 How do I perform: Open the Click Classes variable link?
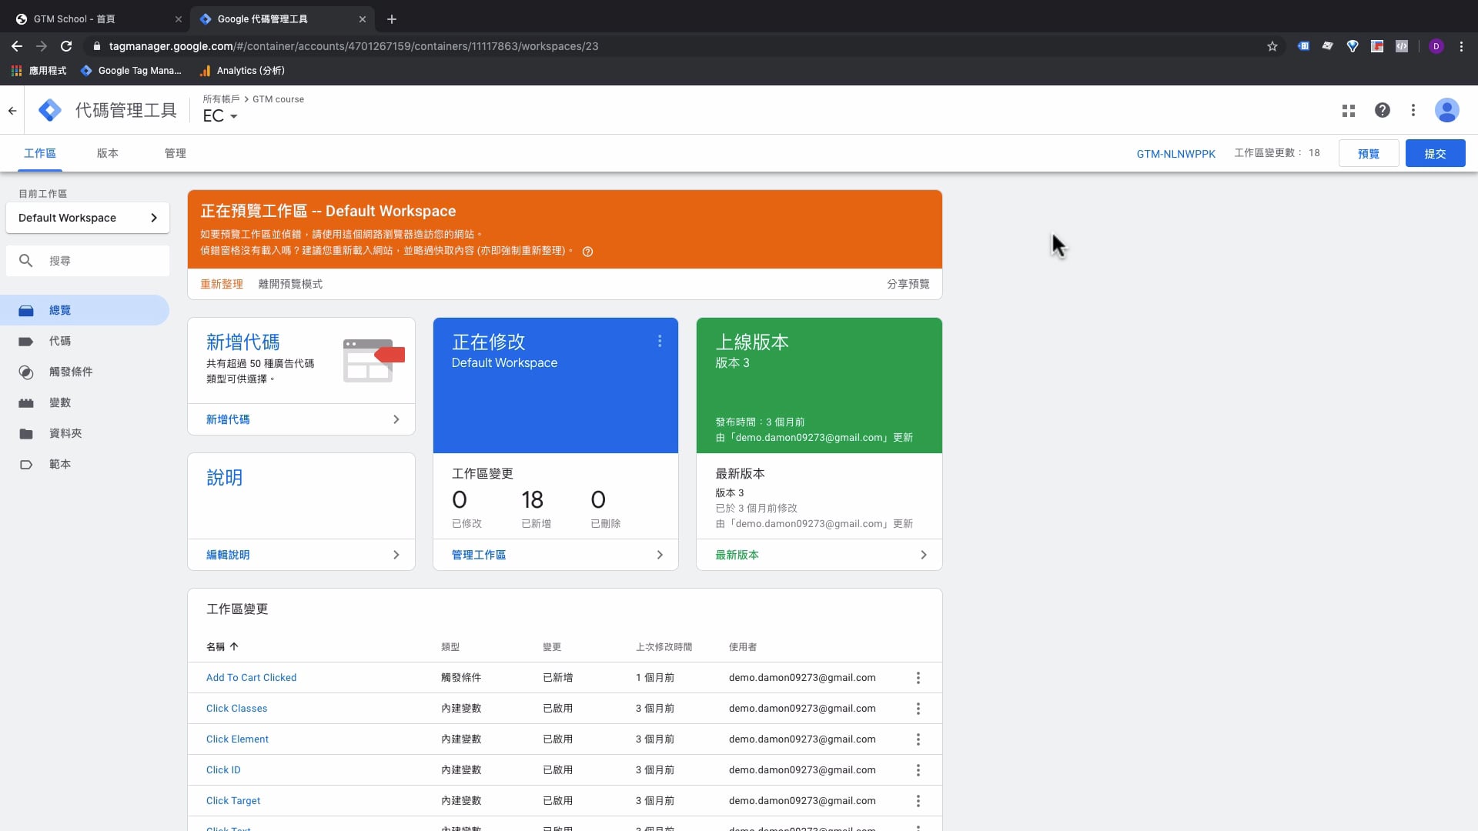click(236, 709)
